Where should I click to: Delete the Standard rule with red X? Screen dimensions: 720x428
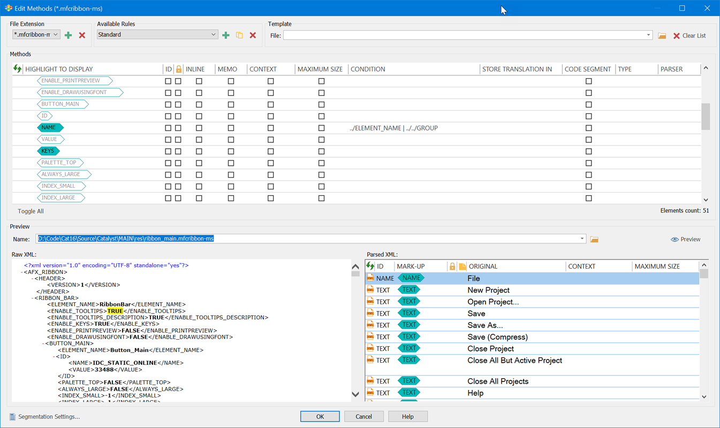click(x=253, y=35)
